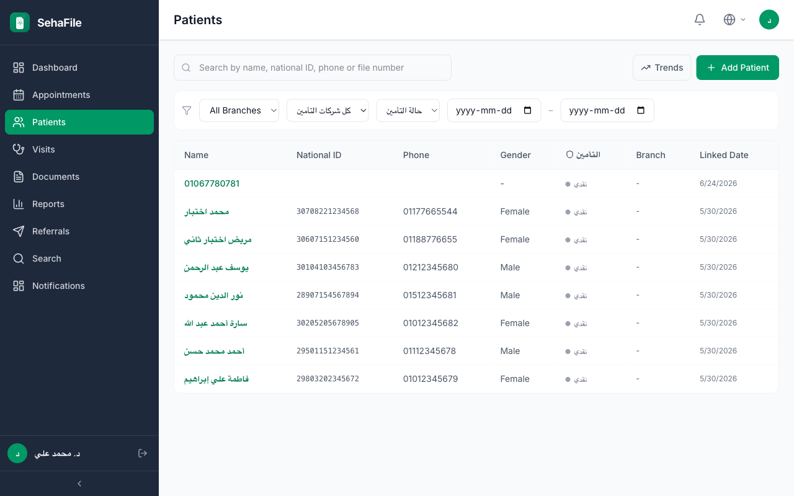Collapse the sidebar with the chevron
This screenshot has width=794, height=496.
click(79, 484)
